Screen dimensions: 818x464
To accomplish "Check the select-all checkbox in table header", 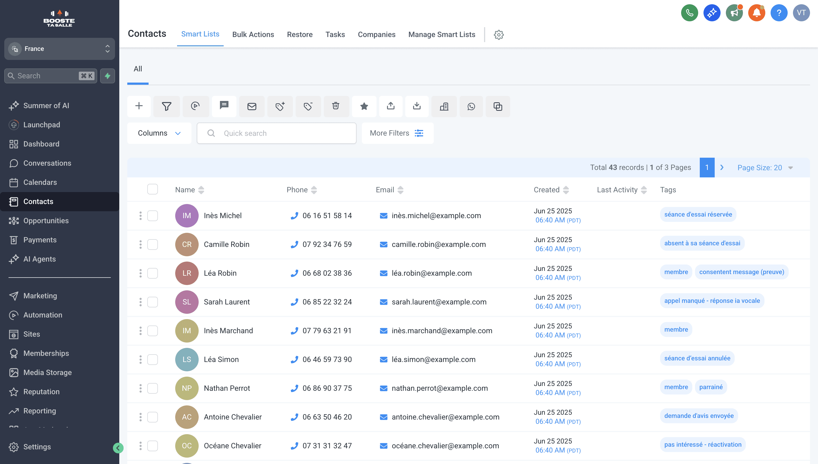I will pyautogui.click(x=153, y=189).
